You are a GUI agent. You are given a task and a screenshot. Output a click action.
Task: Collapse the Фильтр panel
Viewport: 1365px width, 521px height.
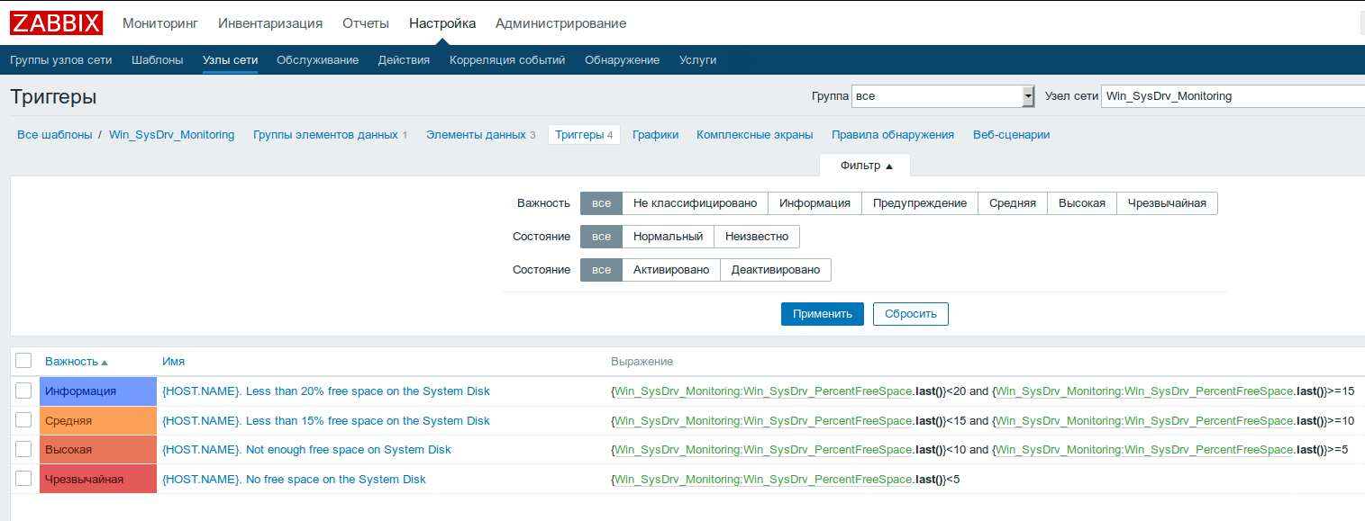click(865, 166)
